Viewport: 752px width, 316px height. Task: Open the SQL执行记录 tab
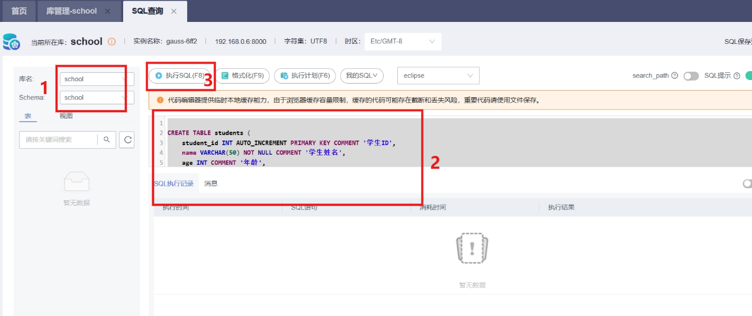(173, 184)
